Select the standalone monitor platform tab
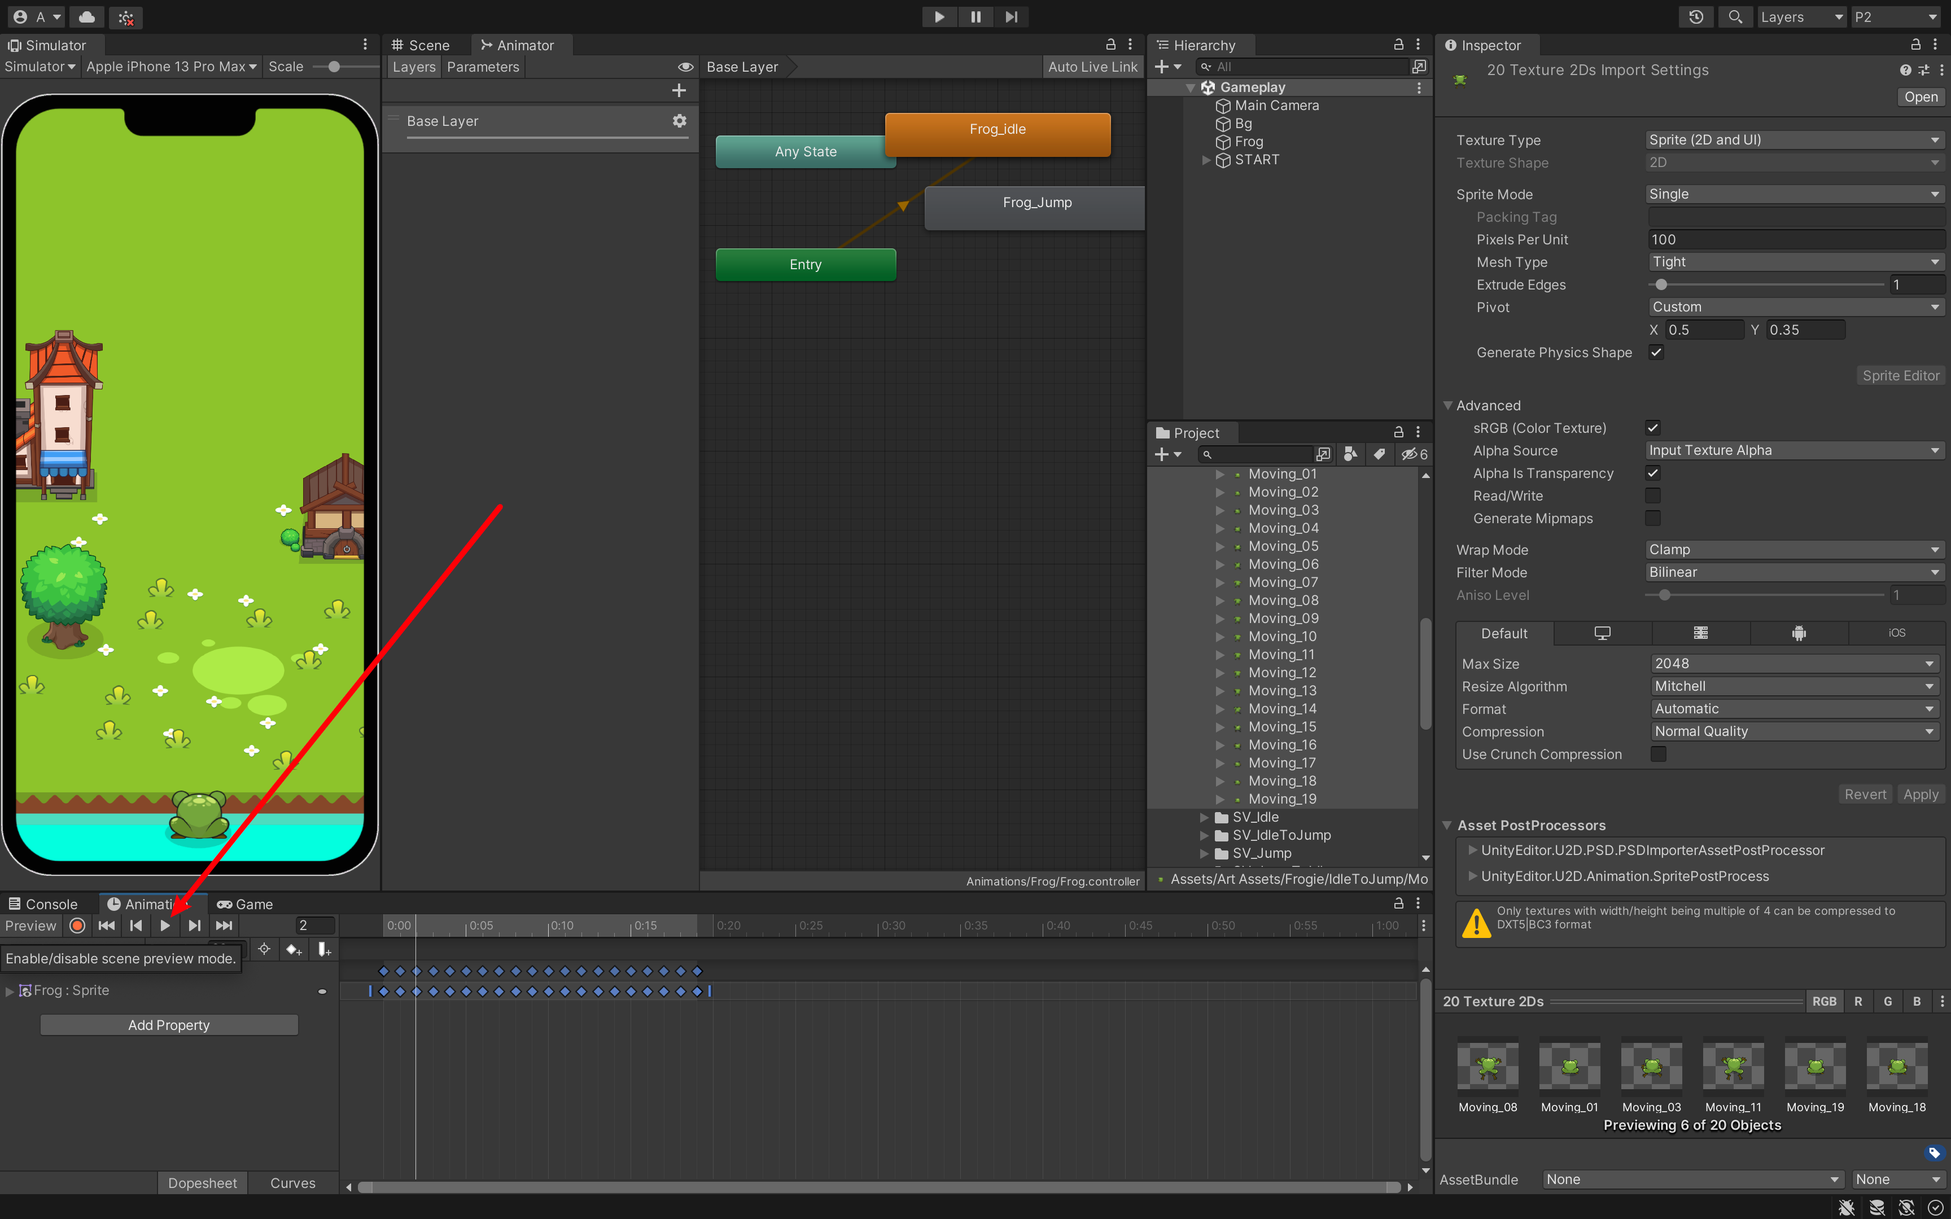1951x1219 pixels. click(x=1603, y=634)
